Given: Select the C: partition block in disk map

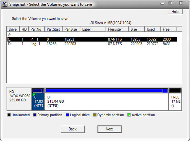Looking at the screenshot, I should pos(38,99).
